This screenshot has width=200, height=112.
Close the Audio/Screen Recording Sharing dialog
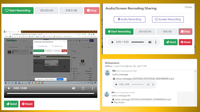[188, 7]
